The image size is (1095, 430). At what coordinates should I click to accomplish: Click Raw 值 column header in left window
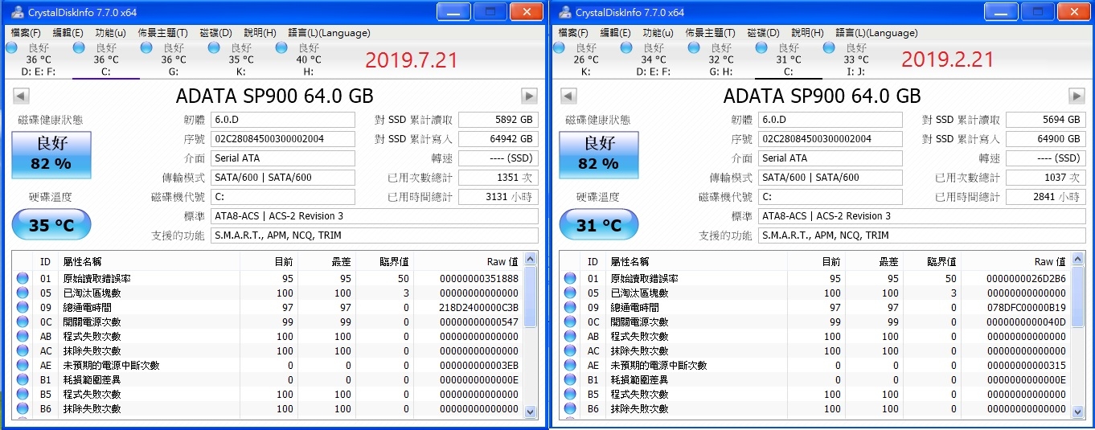[468, 261]
